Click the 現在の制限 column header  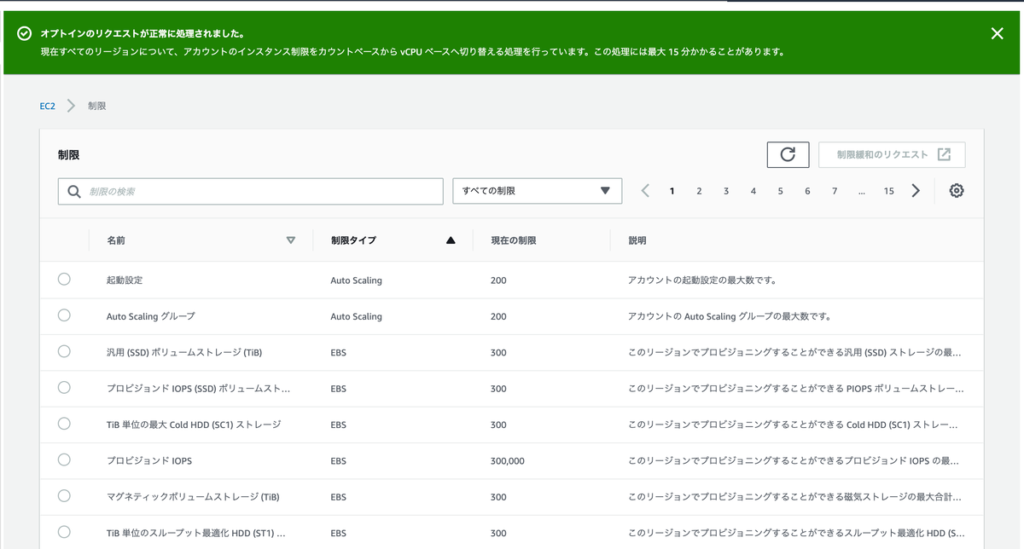514,240
